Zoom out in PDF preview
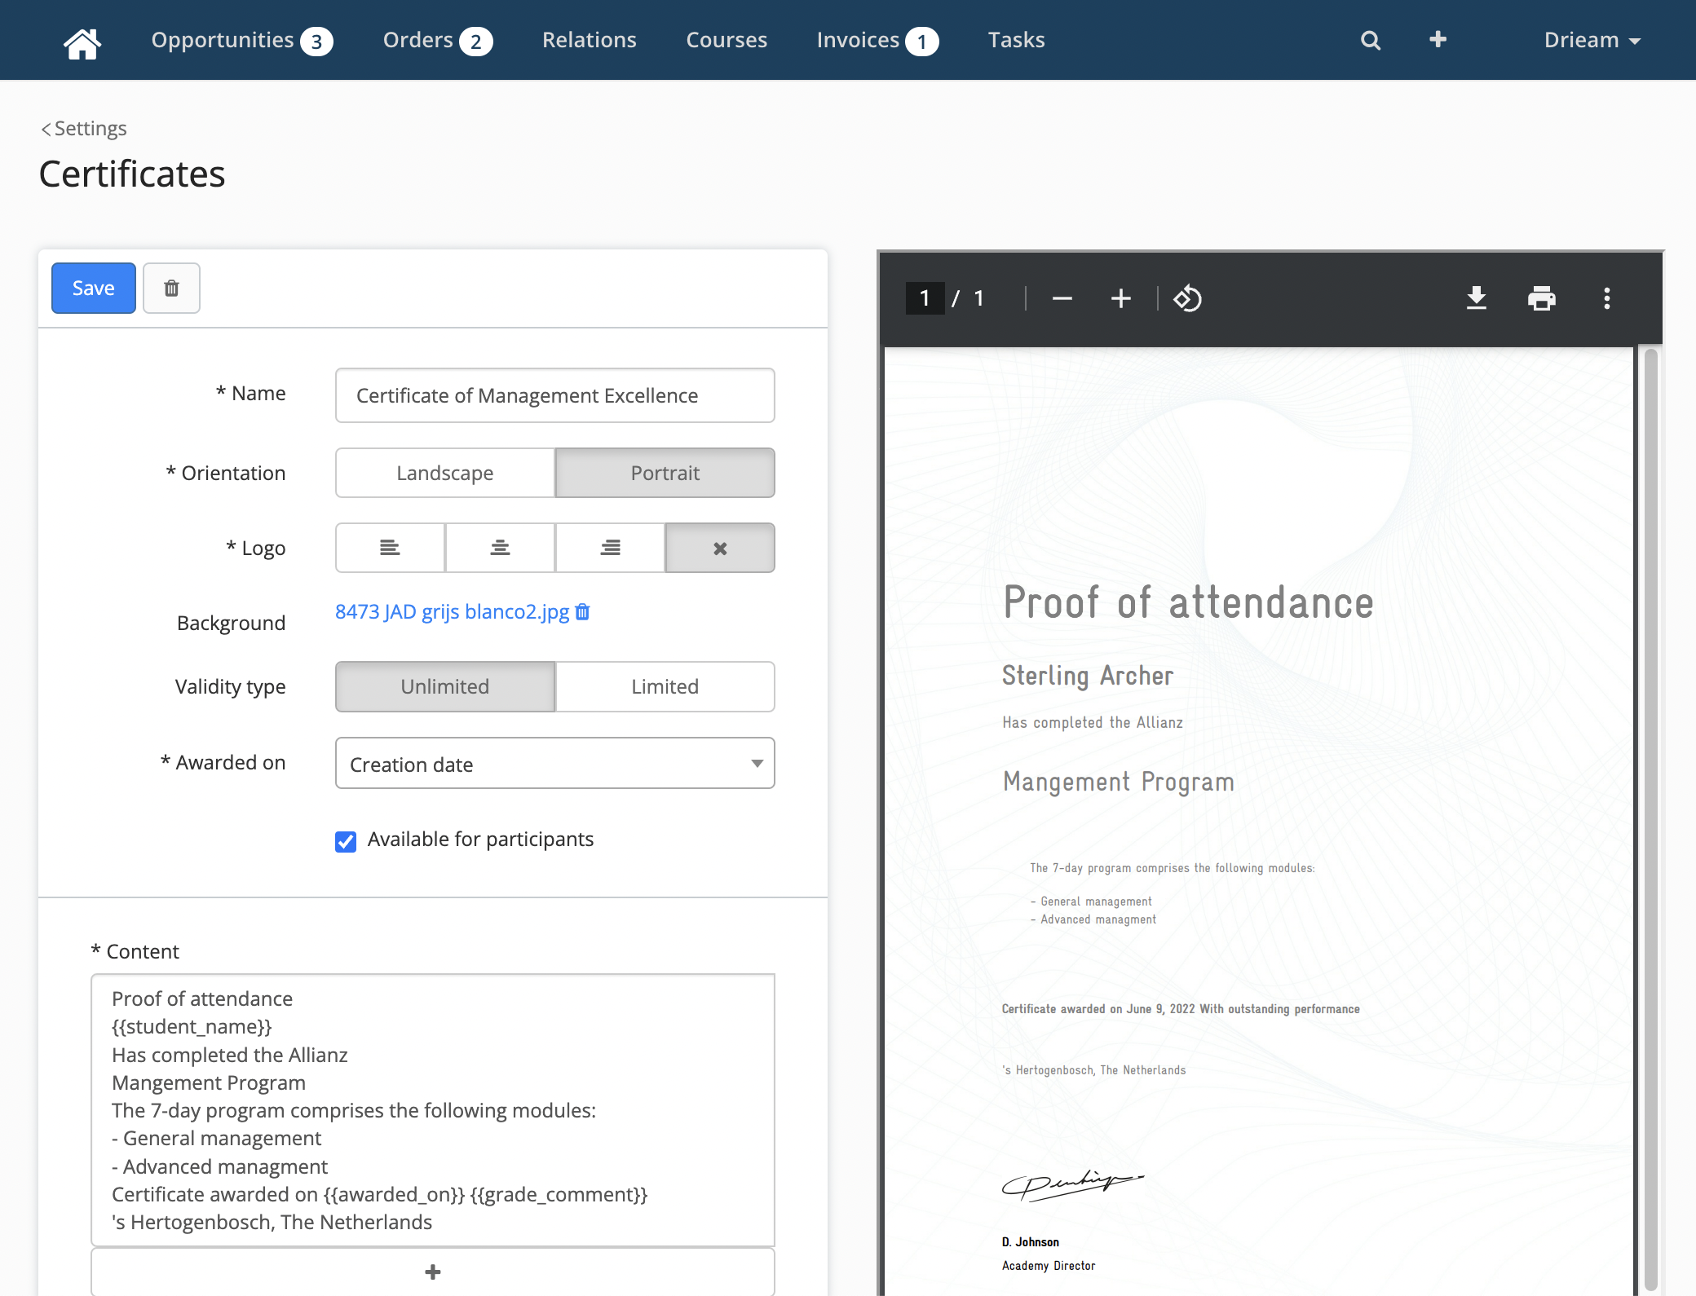Image resolution: width=1696 pixels, height=1296 pixels. tap(1062, 298)
